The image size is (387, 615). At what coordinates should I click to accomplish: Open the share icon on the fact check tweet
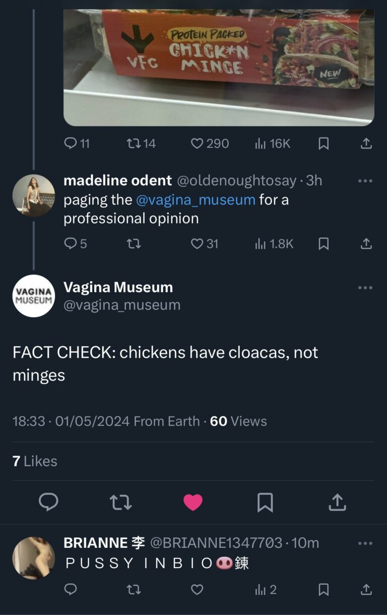coord(337,502)
